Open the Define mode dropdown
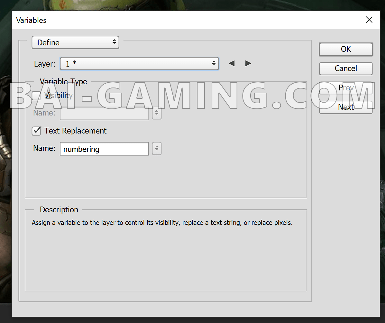Screen dimensions: 385x323 (x=75, y=42)
